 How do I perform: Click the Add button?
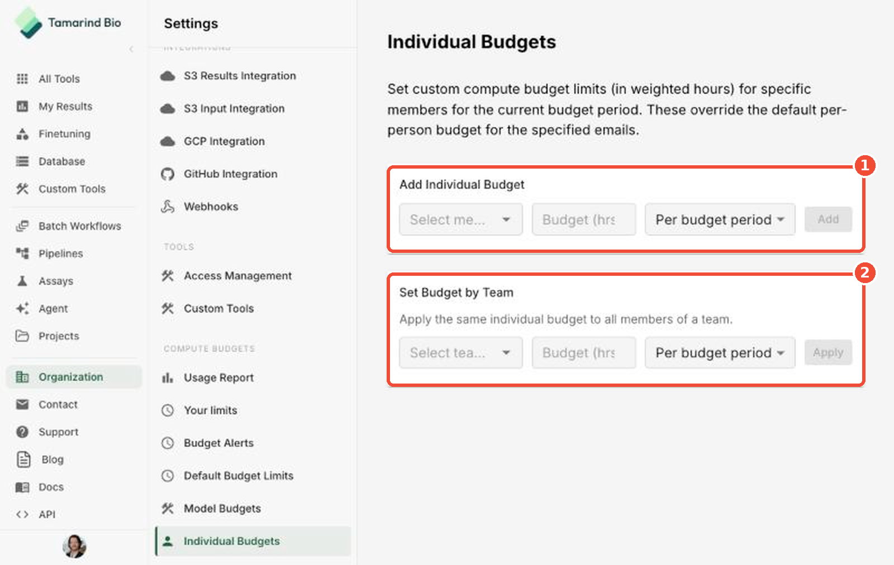point(828,219)
